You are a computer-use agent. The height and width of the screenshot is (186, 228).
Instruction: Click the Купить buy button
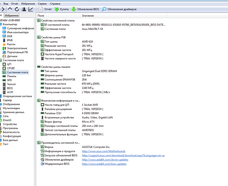[x=62, y=9]
